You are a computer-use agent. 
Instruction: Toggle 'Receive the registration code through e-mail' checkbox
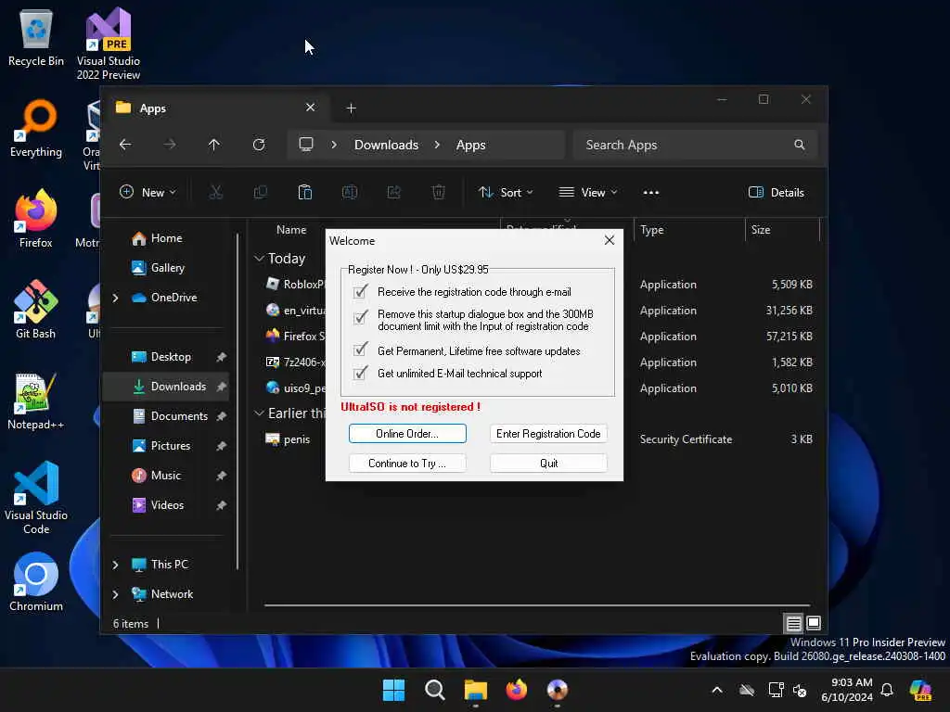coord(361,292)
